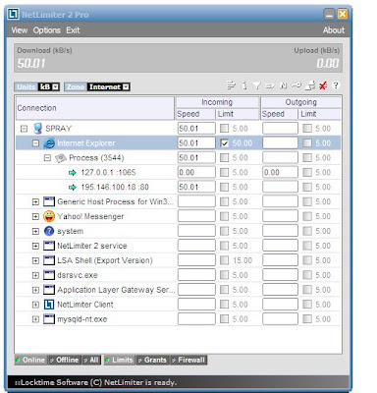The width and height of the screenshot is (377, 393).
Task: Switch to the Limits tab
Action: [120, 360]
